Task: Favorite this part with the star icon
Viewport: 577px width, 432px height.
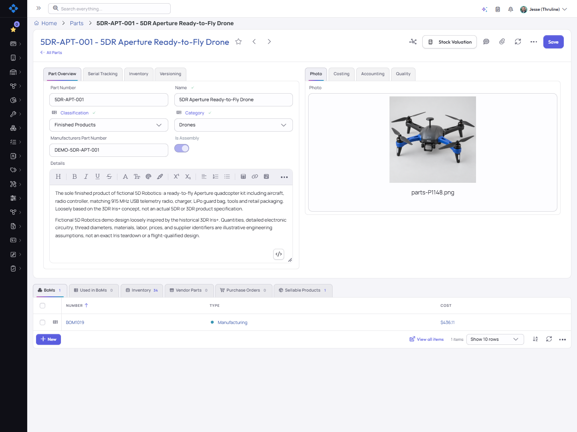Action: (238, 42)
